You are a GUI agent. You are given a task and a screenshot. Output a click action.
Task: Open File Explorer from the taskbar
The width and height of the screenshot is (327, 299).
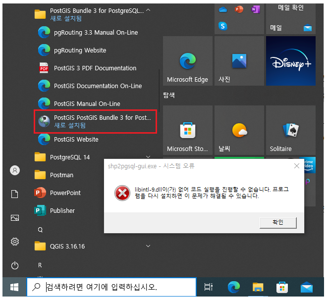258,287
